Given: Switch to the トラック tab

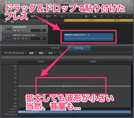Looking at the screenshot, I should (55, 48).
